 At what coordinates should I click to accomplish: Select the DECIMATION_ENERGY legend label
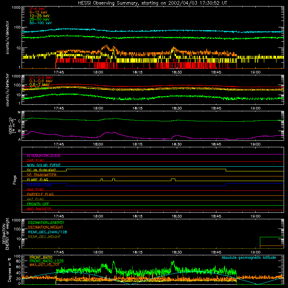pyautogui.click(x=46, y=222)
